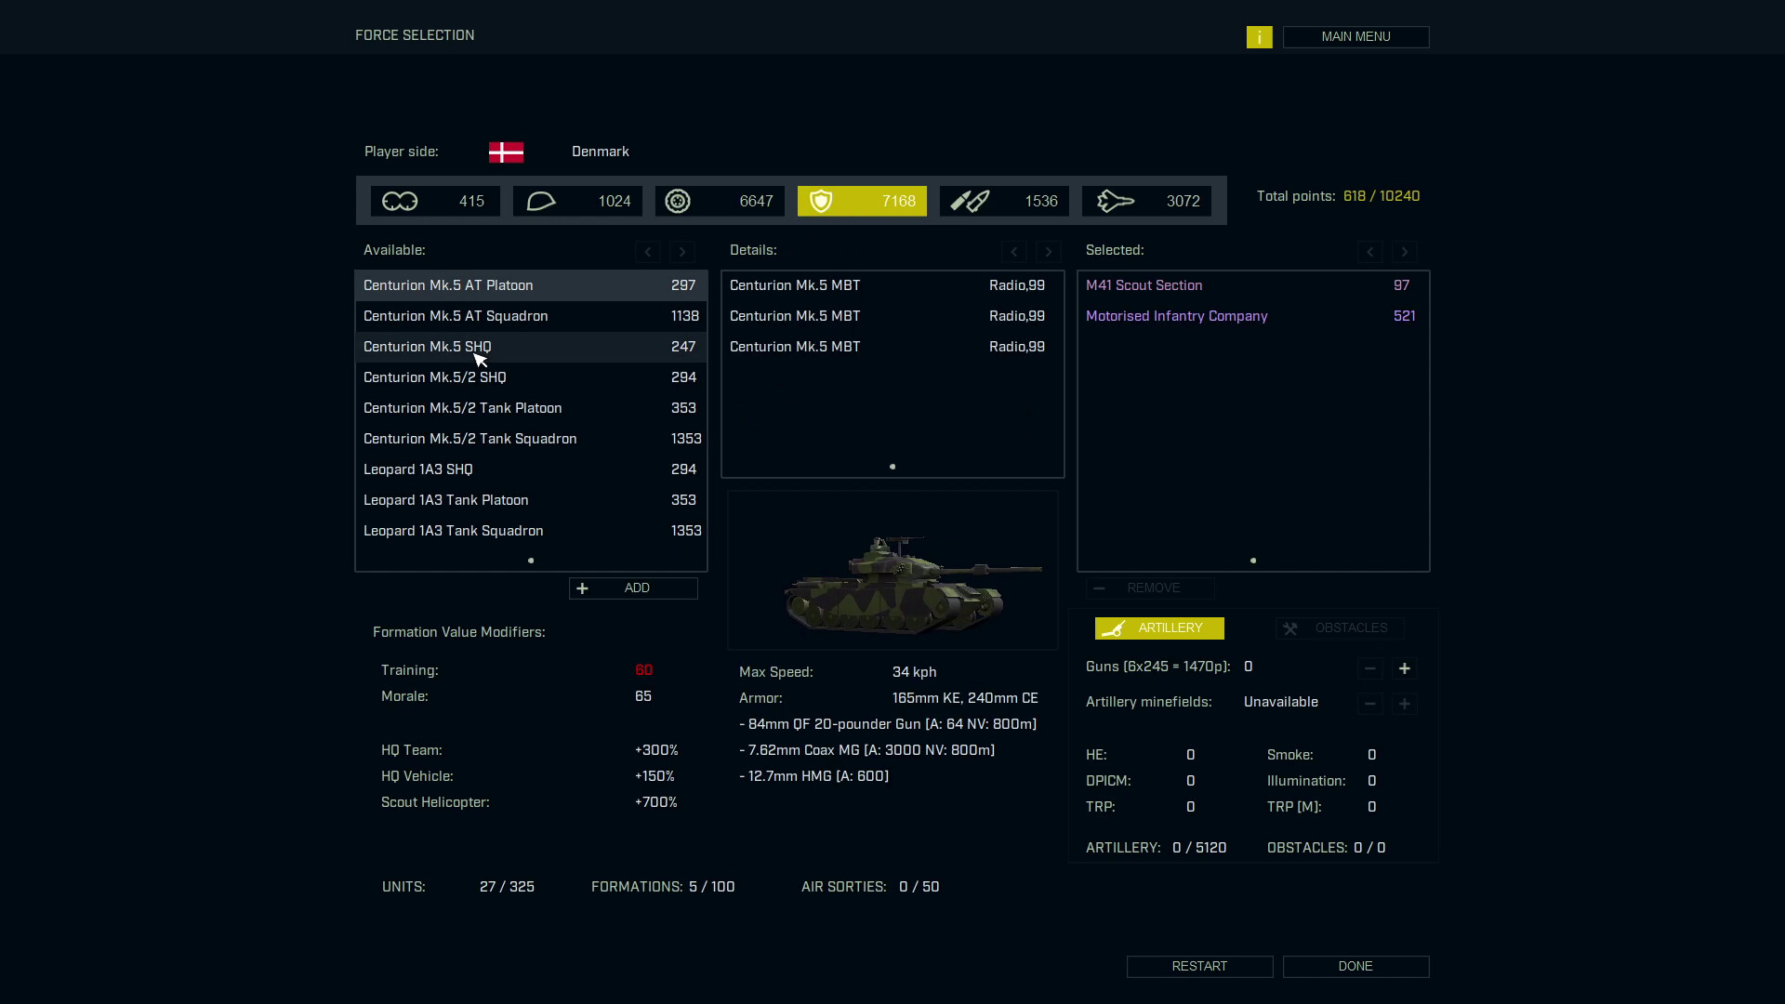Click right chevron above the Selected panel
The image size is (1785, 1004).
coord(1404,251)
